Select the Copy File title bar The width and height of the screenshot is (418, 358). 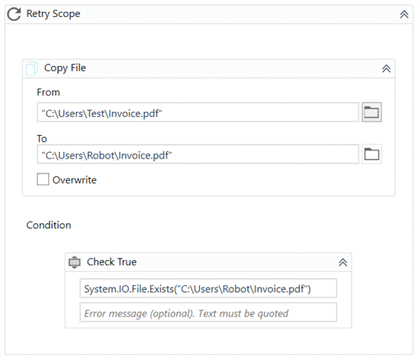[209, 69]
